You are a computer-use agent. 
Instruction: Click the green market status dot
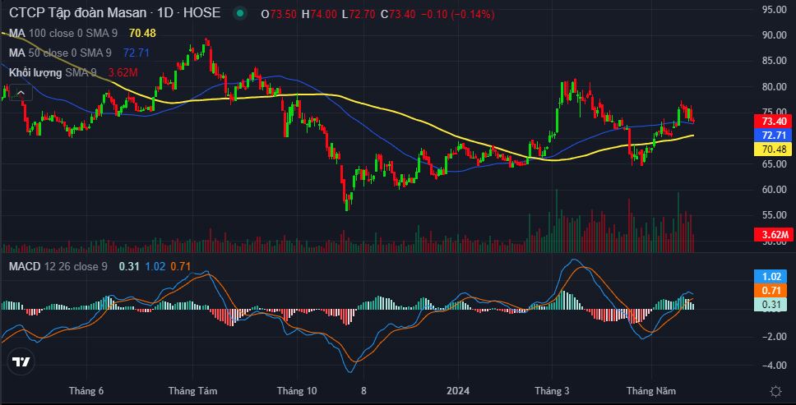pyautogui.click(x=239, y=14)
